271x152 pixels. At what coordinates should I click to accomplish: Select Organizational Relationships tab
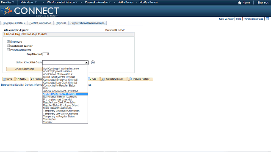[x=88, y=23]
